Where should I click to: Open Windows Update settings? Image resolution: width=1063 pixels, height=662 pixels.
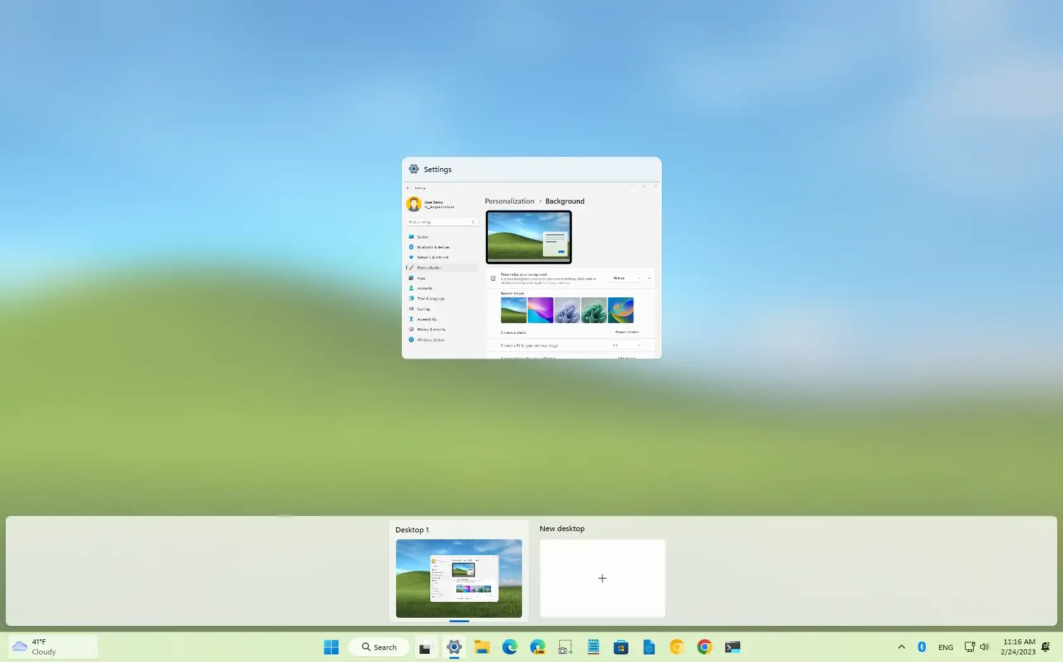(432, 340)
